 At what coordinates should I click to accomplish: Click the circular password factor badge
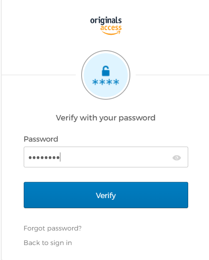[106, 75]
